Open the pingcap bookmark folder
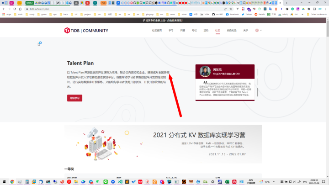329x185 pixels. (148, 15)
